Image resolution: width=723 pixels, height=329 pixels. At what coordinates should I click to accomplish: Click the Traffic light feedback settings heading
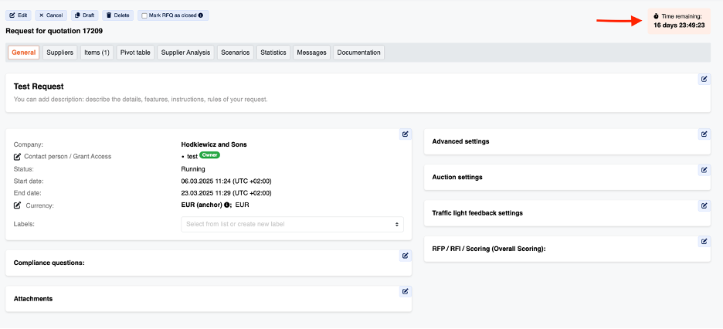477,213
